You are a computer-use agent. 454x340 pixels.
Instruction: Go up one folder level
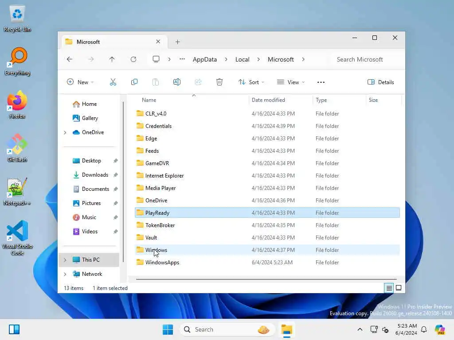coord(112,59)
